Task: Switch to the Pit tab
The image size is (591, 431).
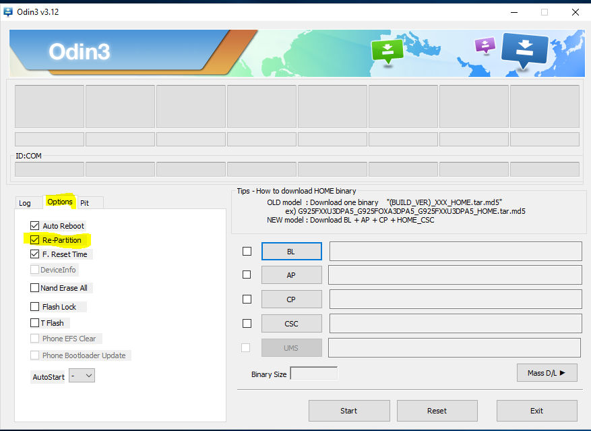Action: click(84, 202)
